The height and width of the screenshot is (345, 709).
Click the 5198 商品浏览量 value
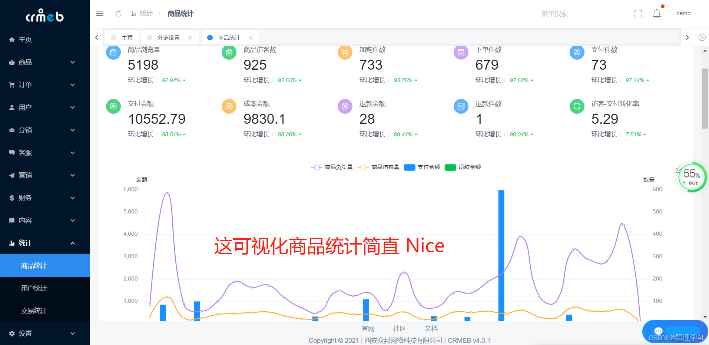(x=143, y=65)
